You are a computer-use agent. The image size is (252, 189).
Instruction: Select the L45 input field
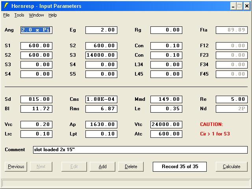[166, 74]
